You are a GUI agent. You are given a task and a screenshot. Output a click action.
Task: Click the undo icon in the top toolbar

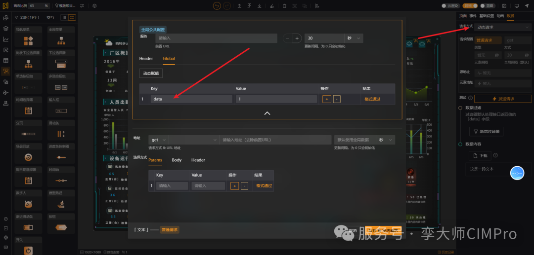click(x=217, y=6)
